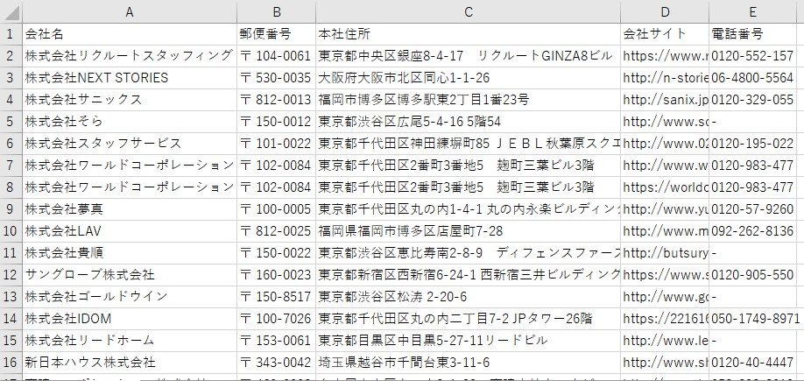Image resolution: width=804 pixels, height=381 pixels.
Task: Select postal code 〒343-0042
Action: [x=277, y=363]
